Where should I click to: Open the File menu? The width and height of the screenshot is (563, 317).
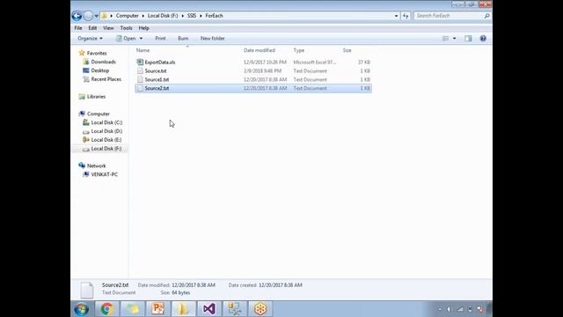click(x=78, y=28)
